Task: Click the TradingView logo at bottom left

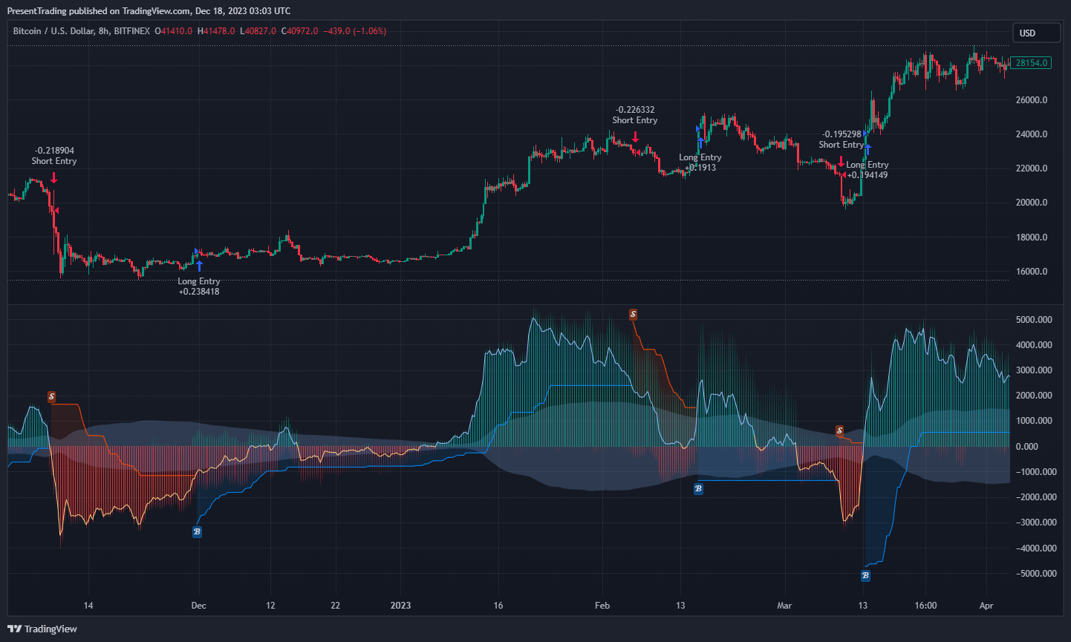Action: click(x=42, y=629)
